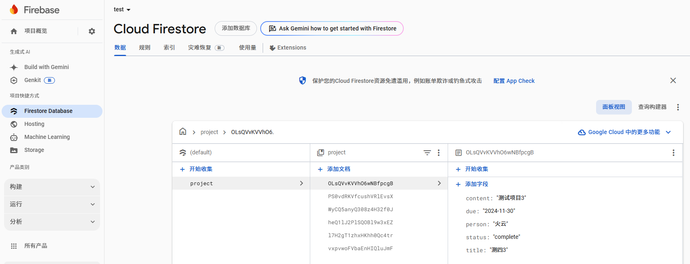Open Storage in the sidebar
690x264 pixels.
34,150
